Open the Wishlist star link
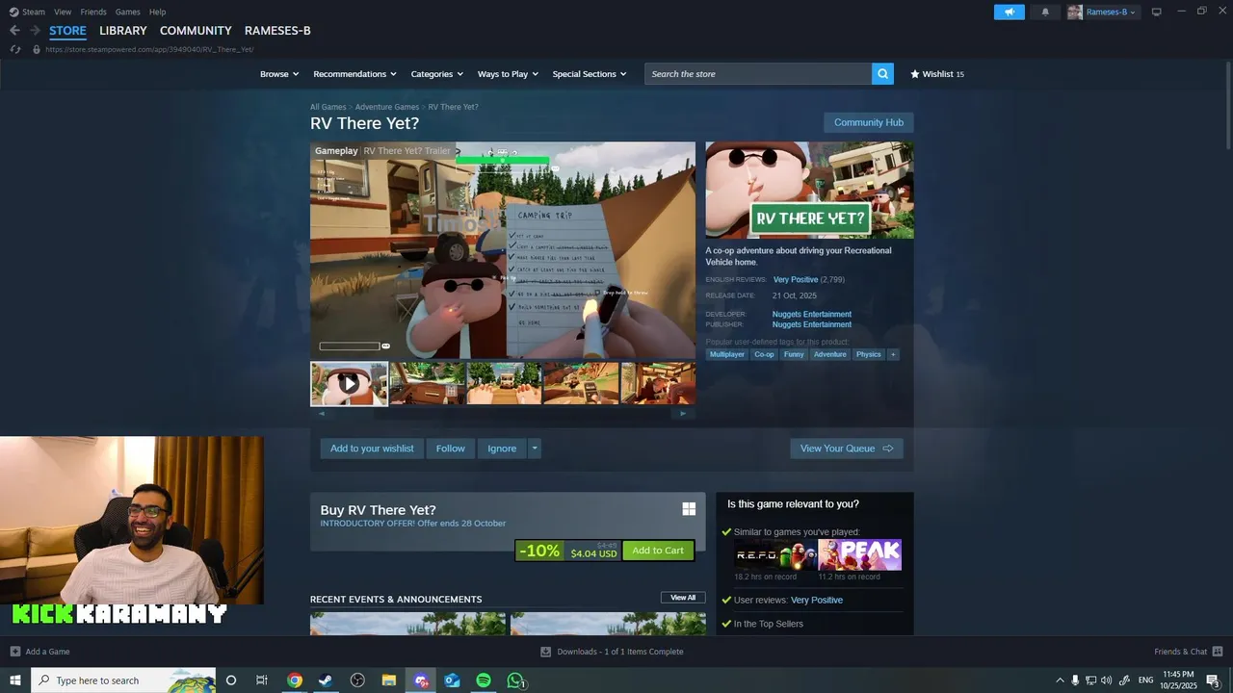Image resolution: width=1233 pixels, height=693 pixels. point(937,74)
